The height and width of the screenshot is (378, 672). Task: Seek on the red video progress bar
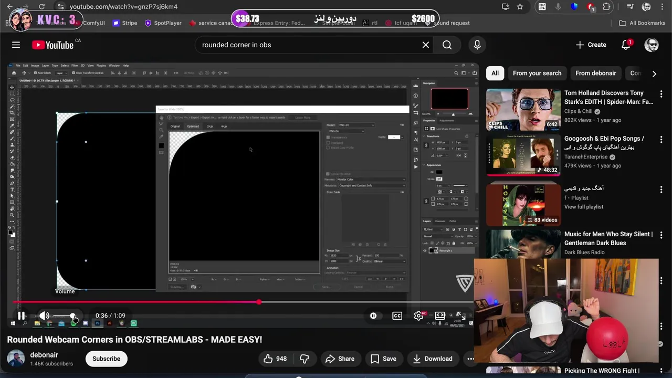coord(243,302)
